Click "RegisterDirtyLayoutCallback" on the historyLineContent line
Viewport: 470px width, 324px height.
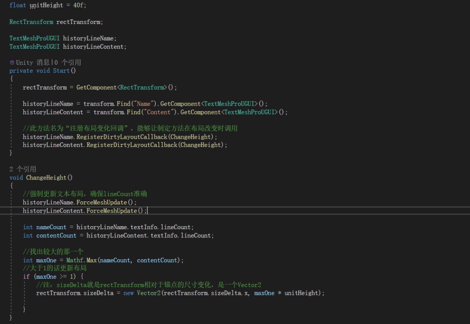click(132, 145)
